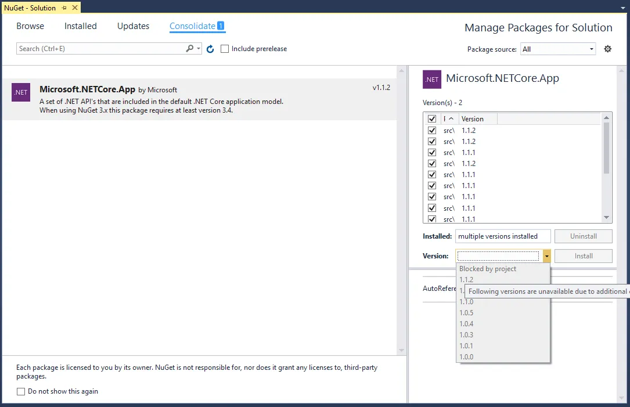
Task: Click the refresh packages icon
Action: point(210,49)
